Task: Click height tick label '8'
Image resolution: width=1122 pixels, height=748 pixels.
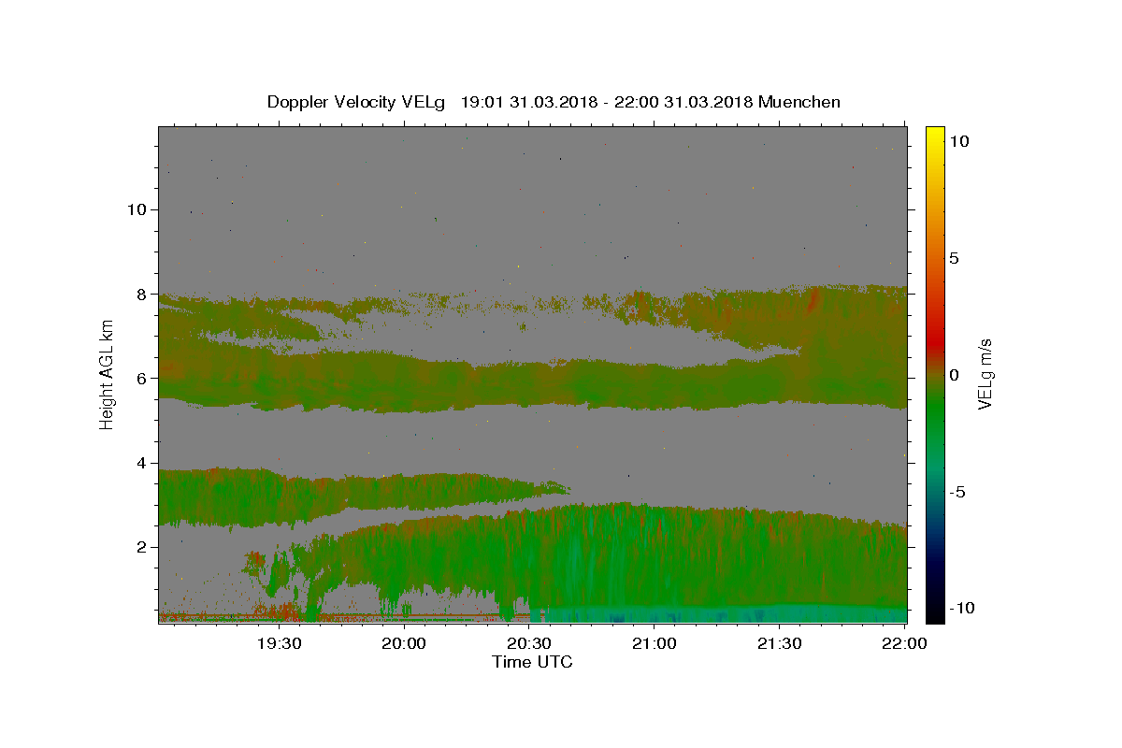Action: (x=140, y=294)
